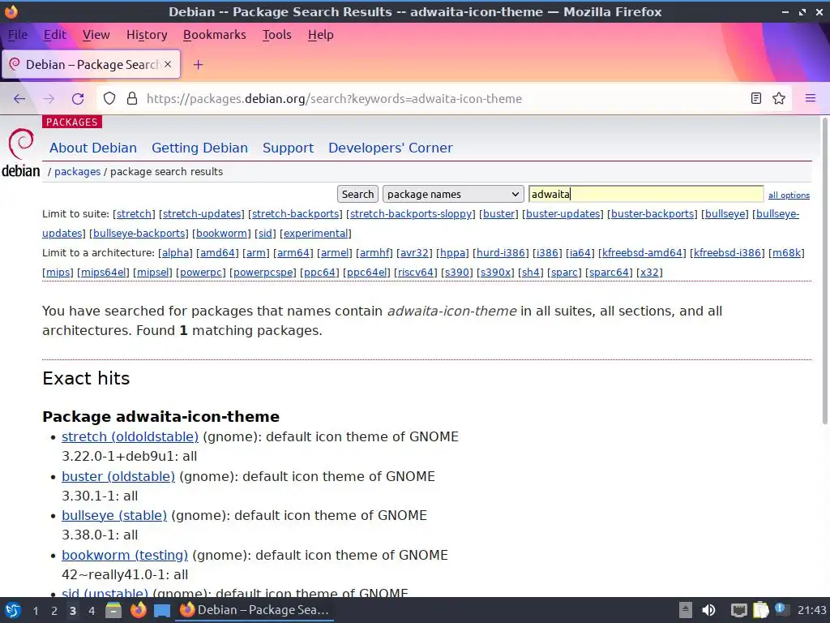The image size is (830, 623).
Task: Switch to virtual desktop 2
Action: click(54, 611)
